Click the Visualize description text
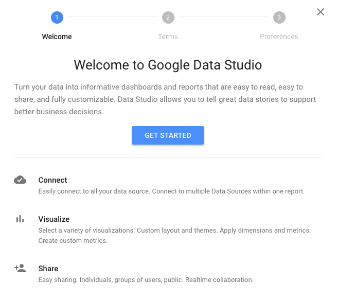Viewport: 337px width, 300px height. (x=174, y=235)
